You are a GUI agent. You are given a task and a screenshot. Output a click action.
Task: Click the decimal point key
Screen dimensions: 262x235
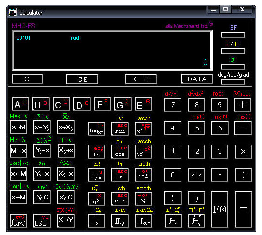tap(220, 175)
